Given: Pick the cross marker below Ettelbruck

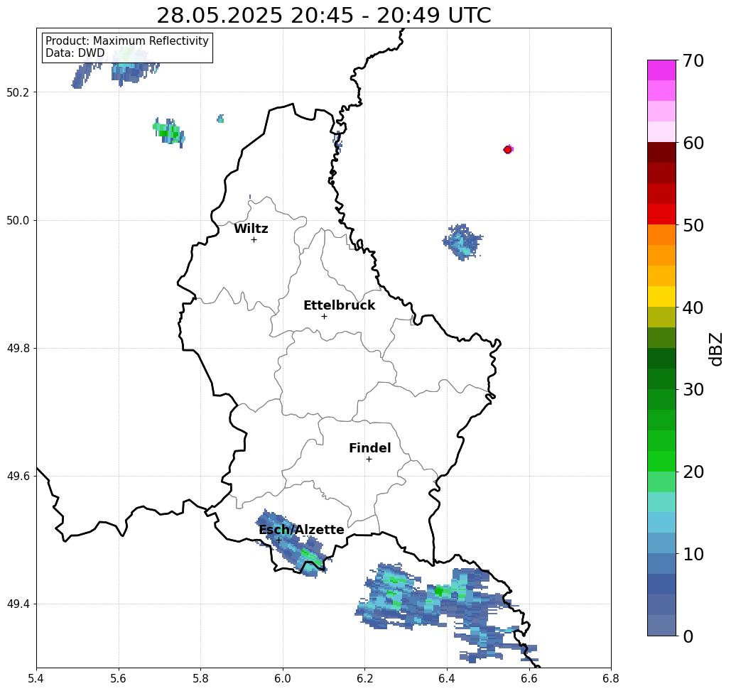Looking at the screenshot, I should [x=325, y=316].
